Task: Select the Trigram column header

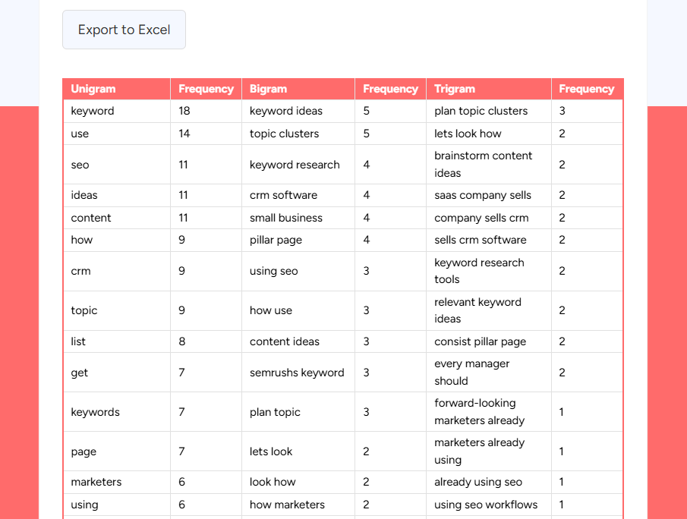Action: point(454,89)
